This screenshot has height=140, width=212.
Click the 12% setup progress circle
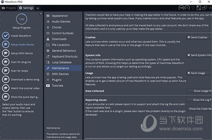[x=22, y=19]
